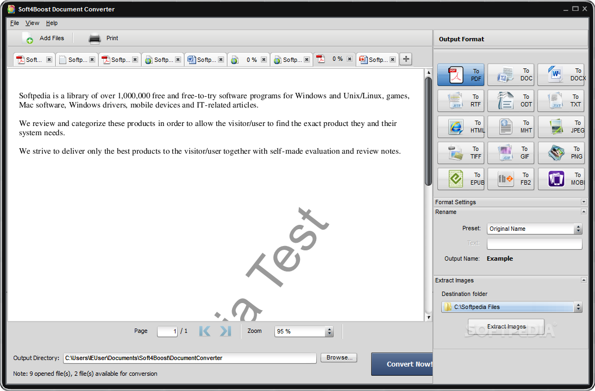Convert to FB2 format
The height and width of the screenshot is (391, 595).
coord(510,179)
